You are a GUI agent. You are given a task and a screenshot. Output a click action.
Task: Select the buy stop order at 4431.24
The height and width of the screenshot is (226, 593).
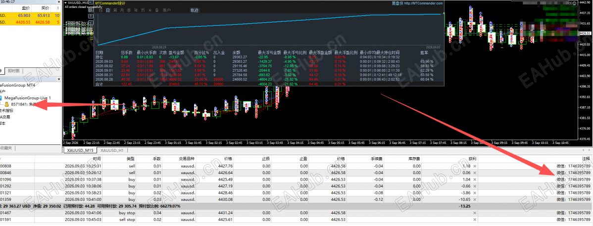[x=296, y=213]
